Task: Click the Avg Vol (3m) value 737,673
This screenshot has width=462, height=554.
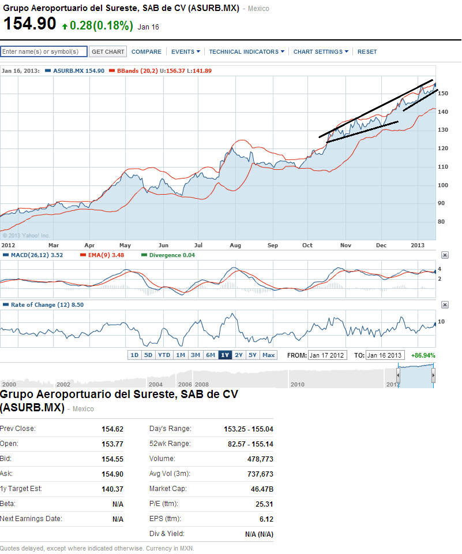Action: coord(260,474)
